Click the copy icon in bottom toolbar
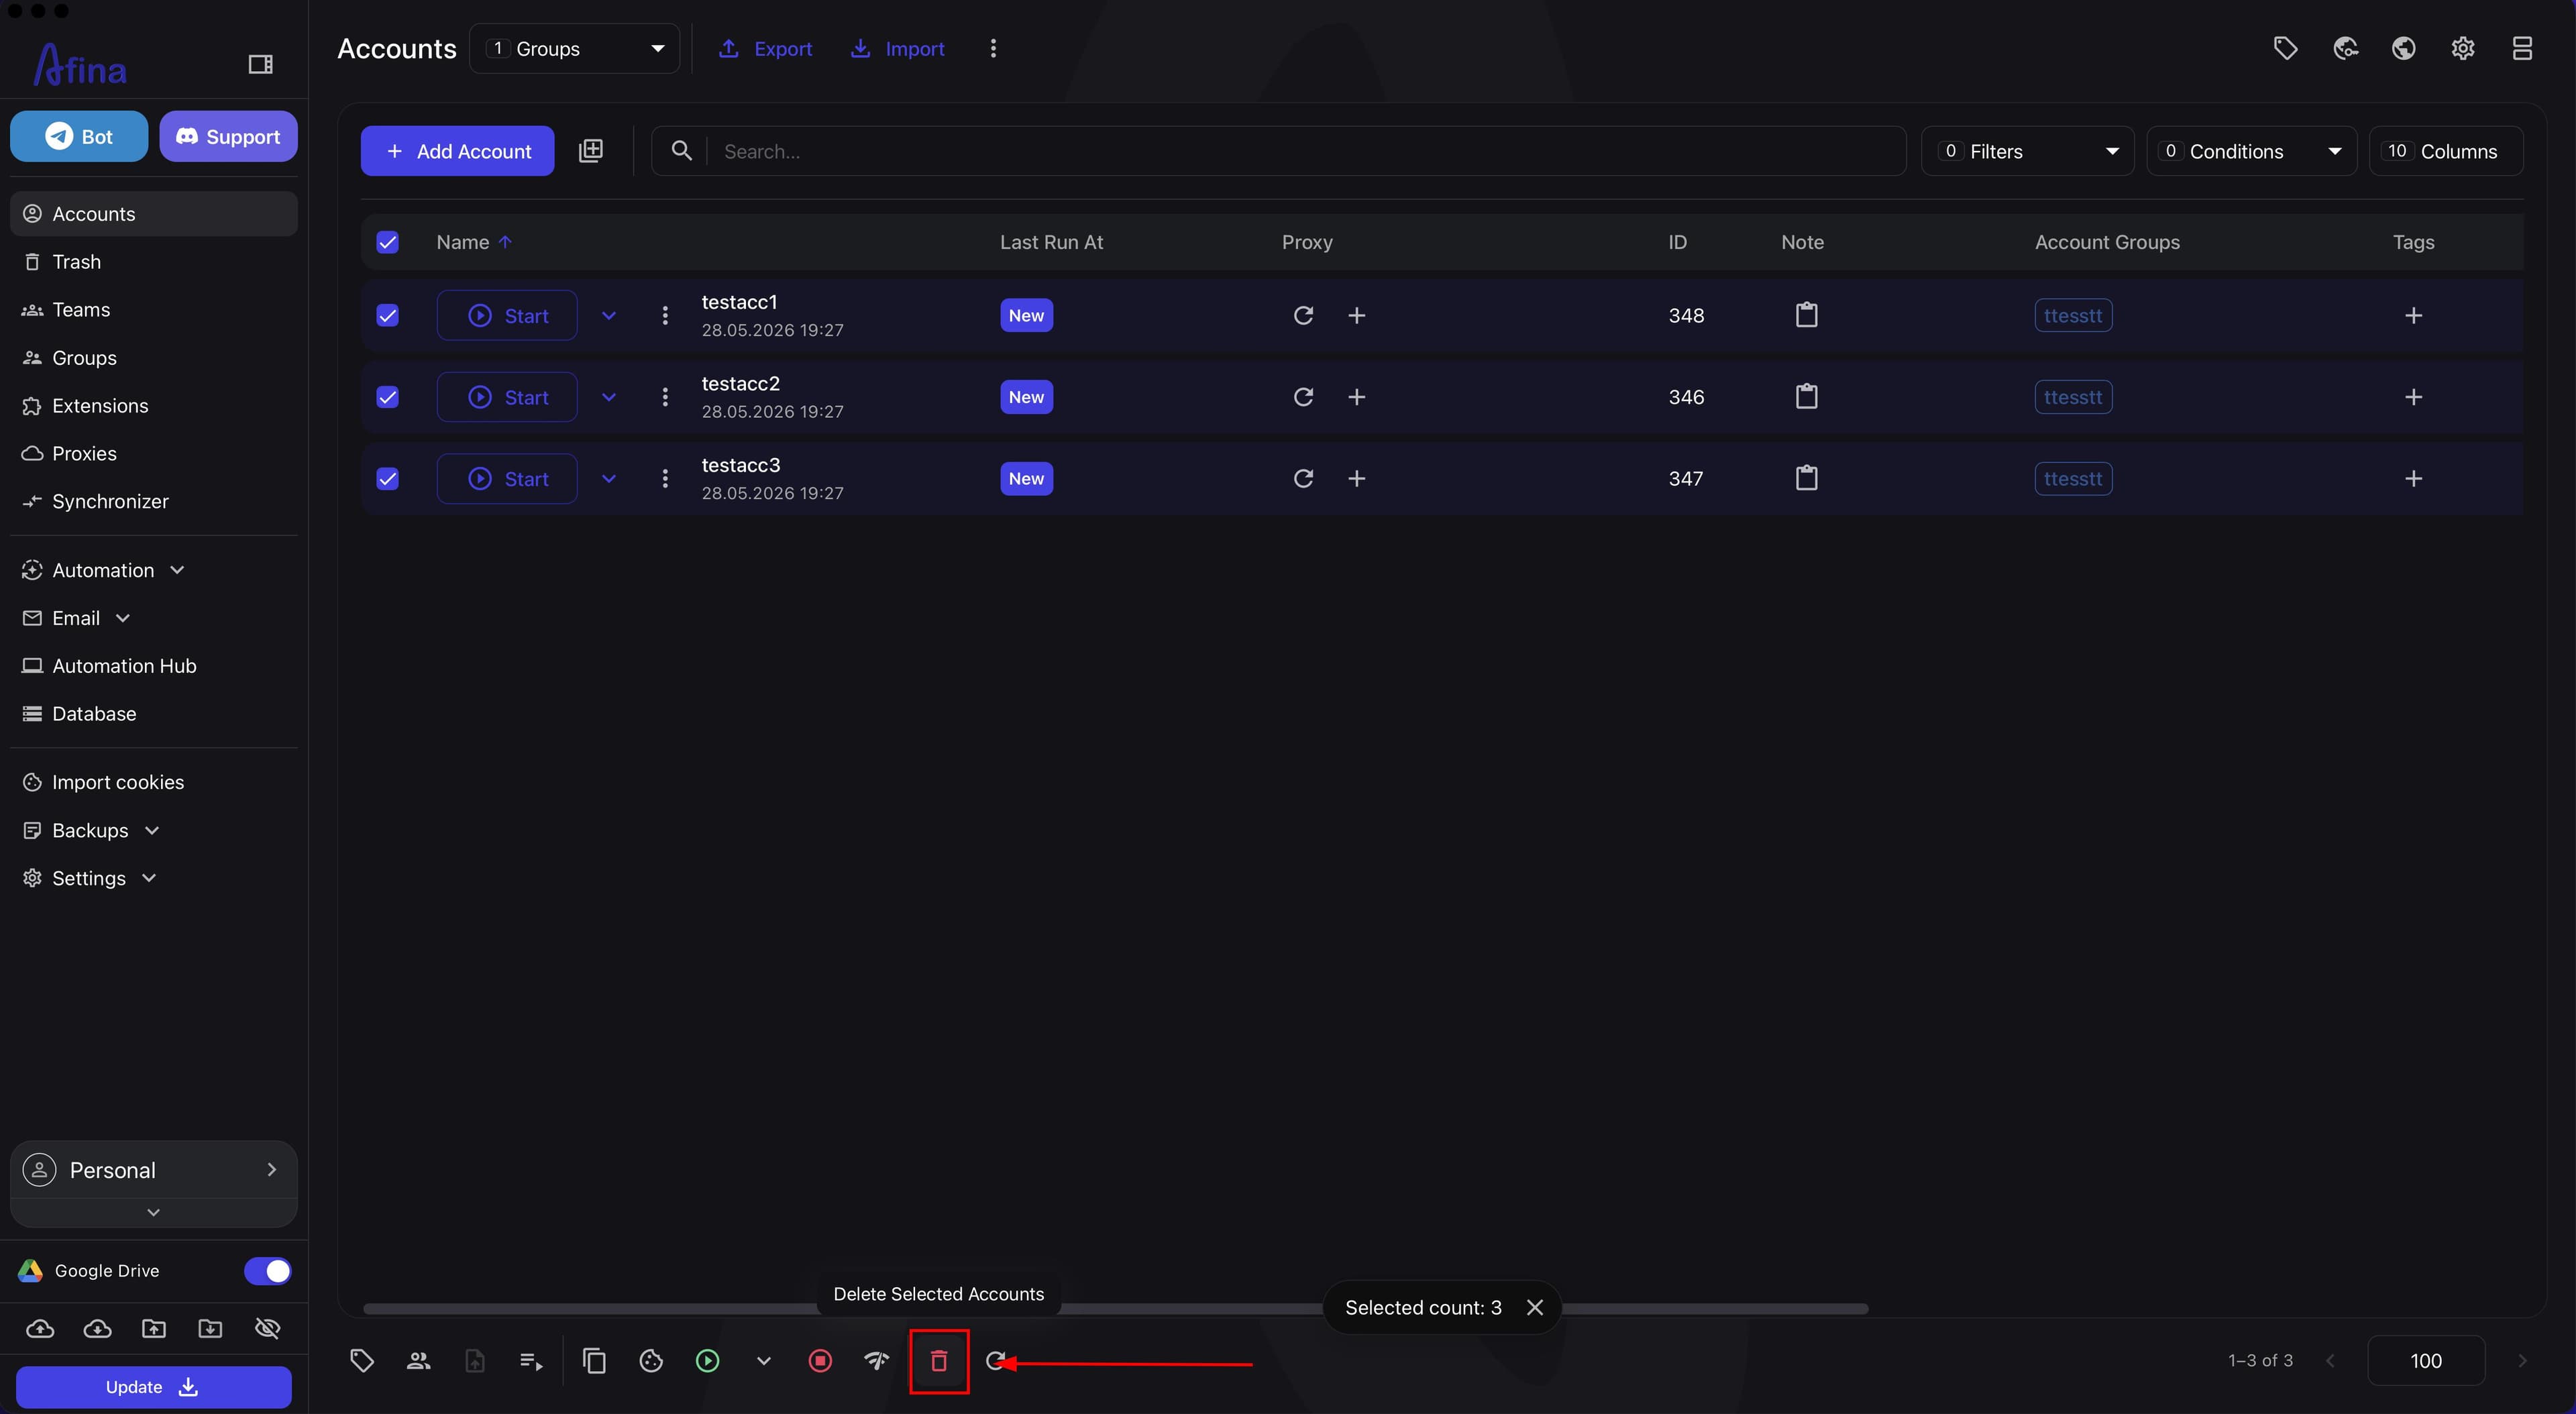The height and width of the screenshot is (1414, 2576). point(594,1360)
